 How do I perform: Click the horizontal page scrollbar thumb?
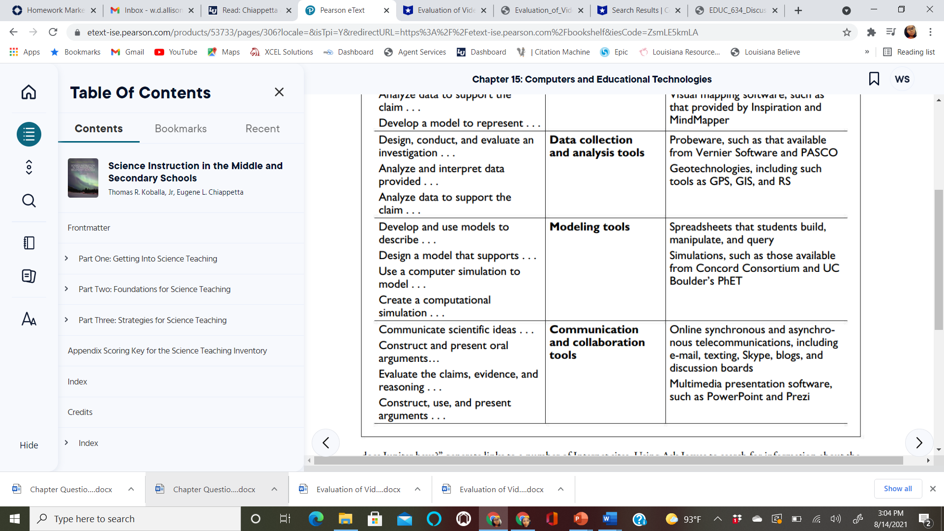click(x=608, y=461)
